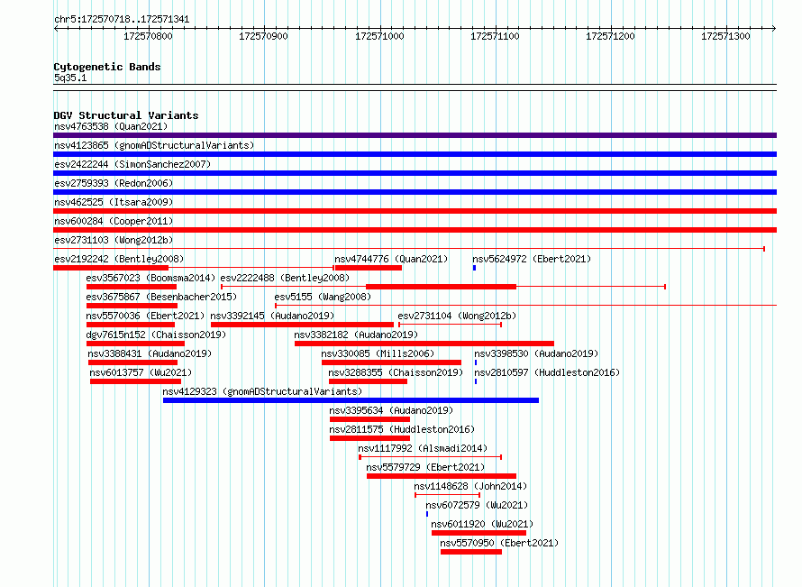
Task: Open esv2731104 (Wong2012b) variant
Action: (457, 316)
